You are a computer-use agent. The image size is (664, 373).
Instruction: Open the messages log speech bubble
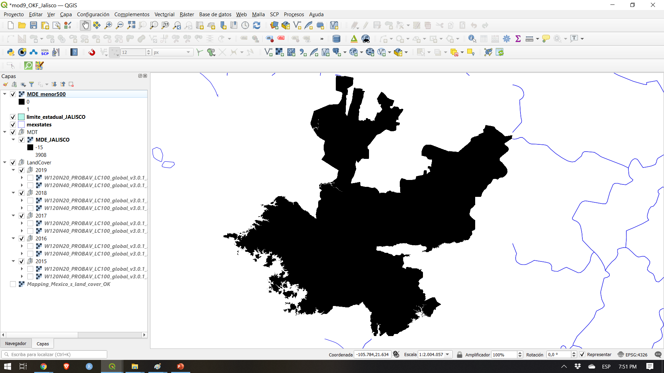[658, 355]
